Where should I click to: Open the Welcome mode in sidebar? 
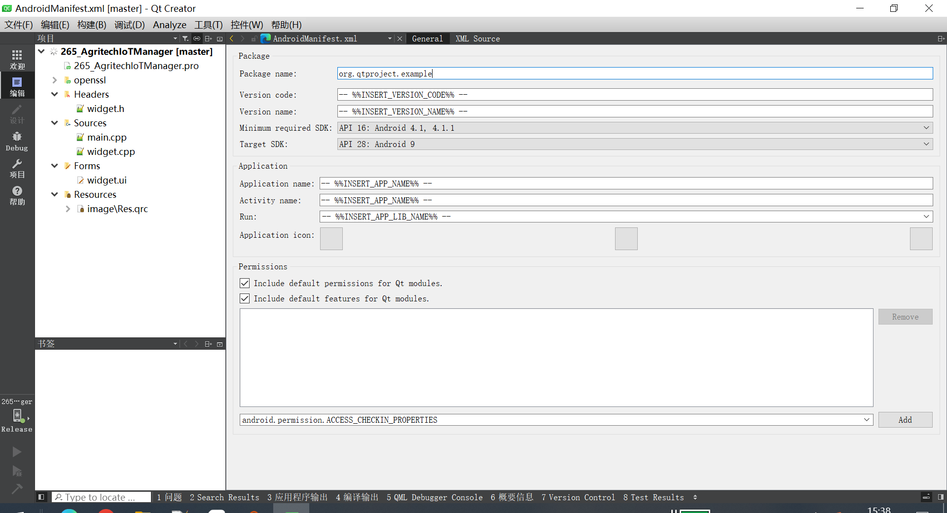17,59
